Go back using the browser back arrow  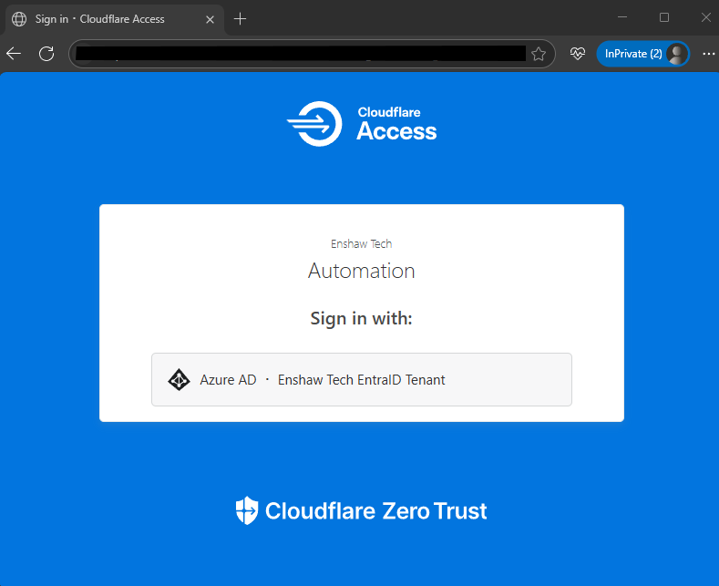[14, 54]
